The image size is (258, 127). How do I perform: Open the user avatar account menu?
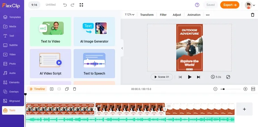[x=250, y=5]
